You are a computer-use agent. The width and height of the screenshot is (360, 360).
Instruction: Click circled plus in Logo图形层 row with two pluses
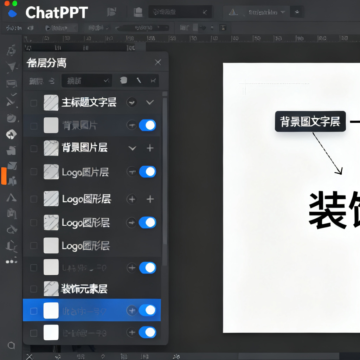point(132,199)
